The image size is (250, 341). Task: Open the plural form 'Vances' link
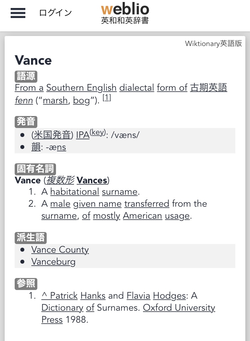point(92,180)
